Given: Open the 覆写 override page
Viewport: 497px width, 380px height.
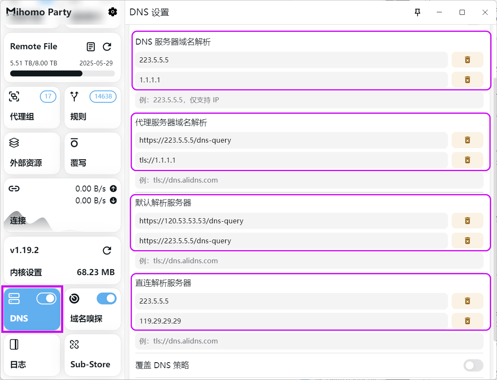Looking at the screenshot, I should (x=92, y=153).
